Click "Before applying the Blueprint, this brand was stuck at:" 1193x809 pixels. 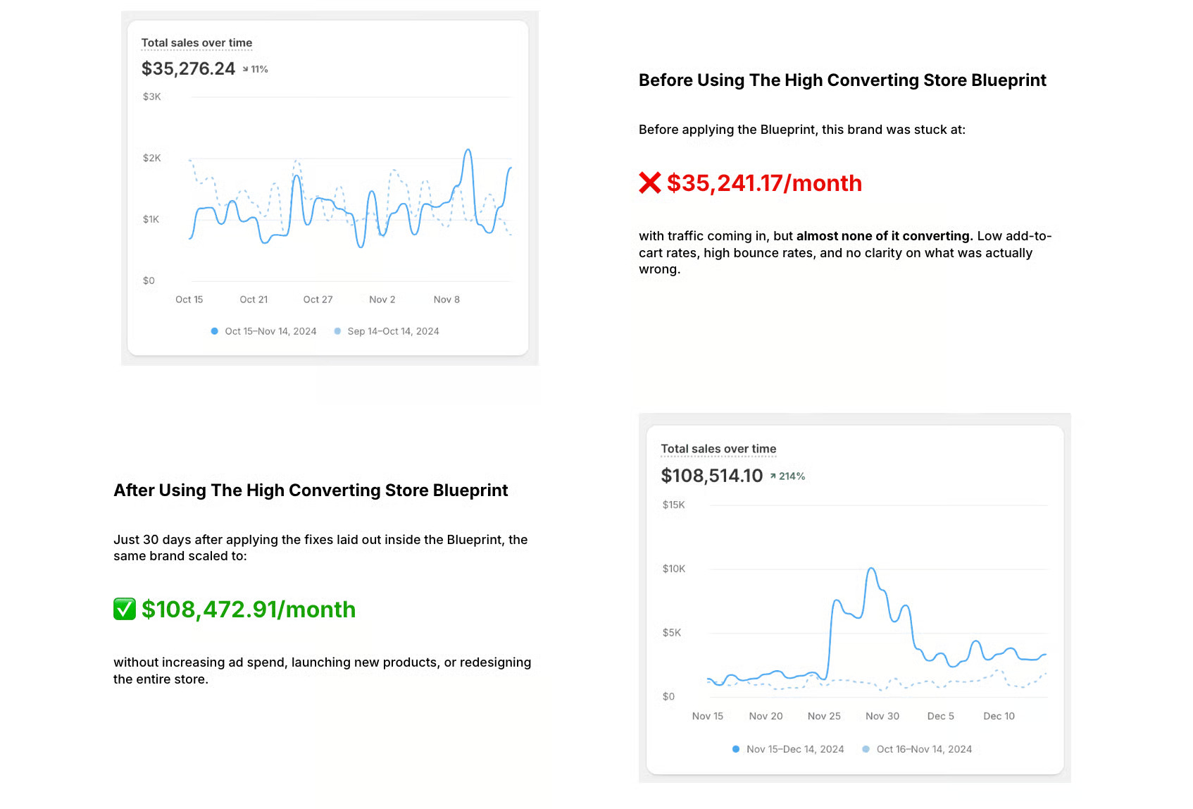pyautogui.click(x=802, y=130)
